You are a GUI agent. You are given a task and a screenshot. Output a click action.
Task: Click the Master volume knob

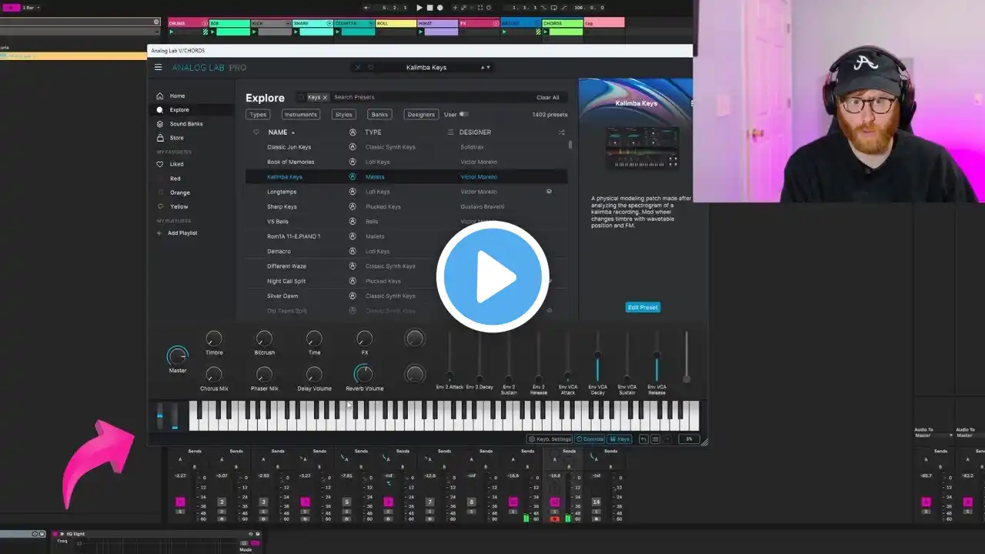(177, 355)
